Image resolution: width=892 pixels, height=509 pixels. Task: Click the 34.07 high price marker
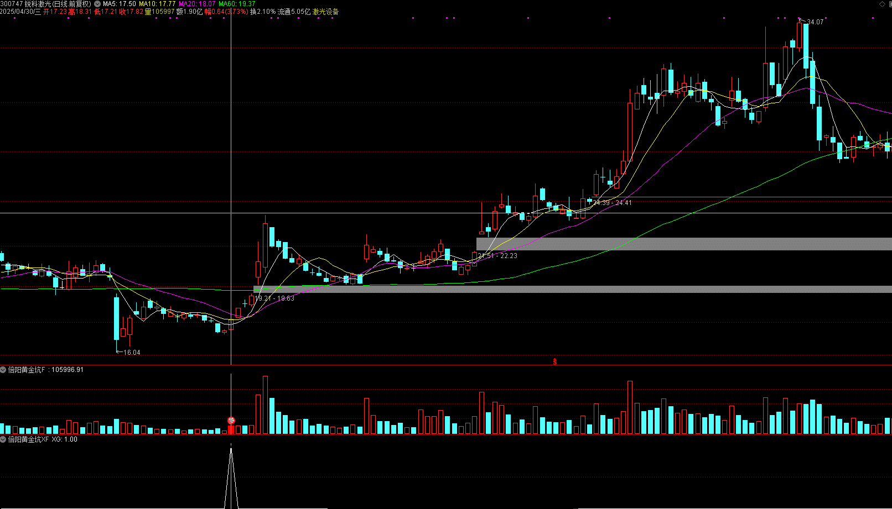click(x=815, y=22)
